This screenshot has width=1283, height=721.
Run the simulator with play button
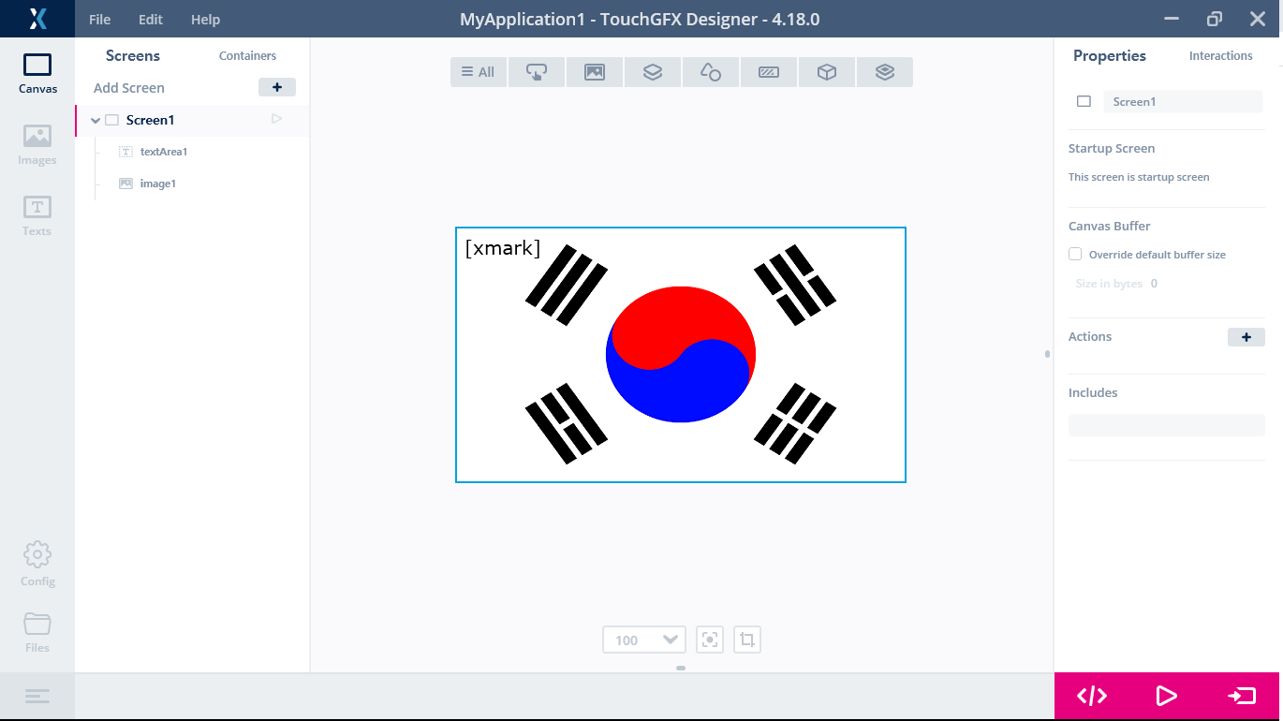click(x=1166, y=696)
